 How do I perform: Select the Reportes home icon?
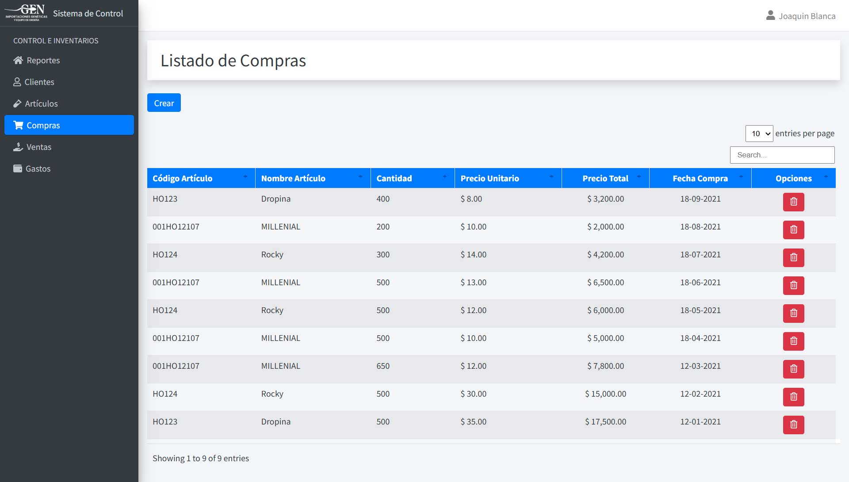(18, 61)
